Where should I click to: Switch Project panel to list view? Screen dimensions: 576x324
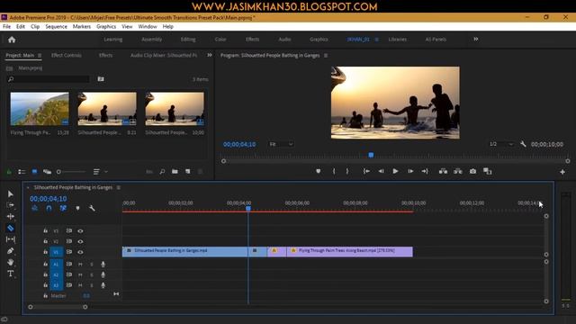[x=22, y=172]
